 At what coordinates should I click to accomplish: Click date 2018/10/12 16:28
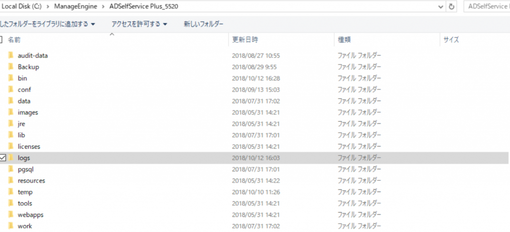click(256, 78)
